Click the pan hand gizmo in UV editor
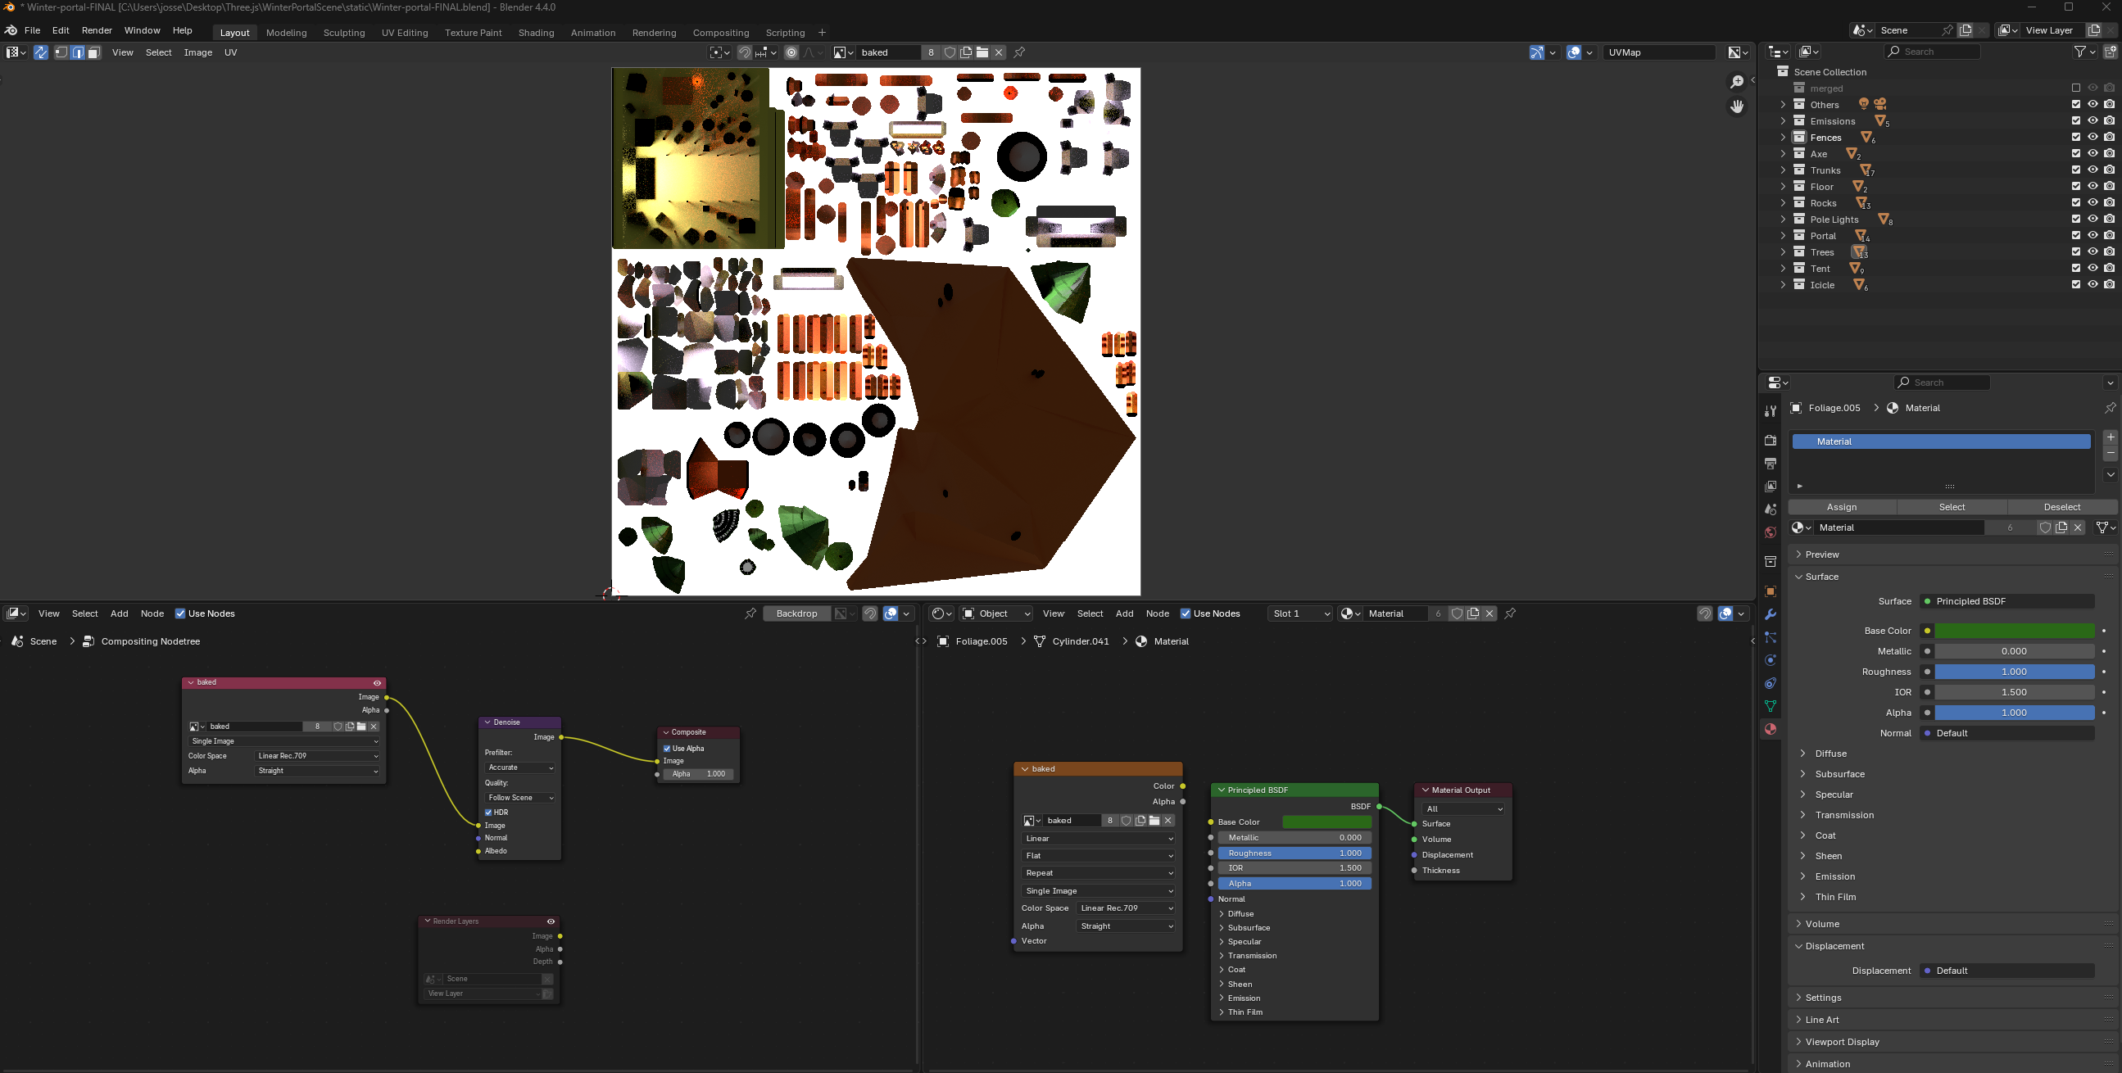 tap(1736, 107)
